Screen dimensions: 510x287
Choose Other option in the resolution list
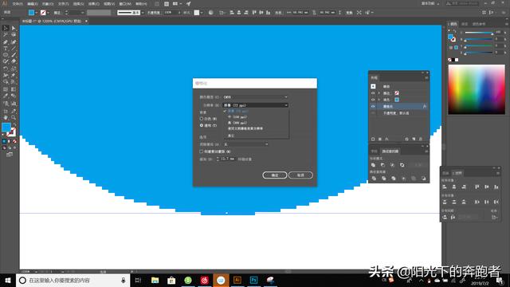231,136
